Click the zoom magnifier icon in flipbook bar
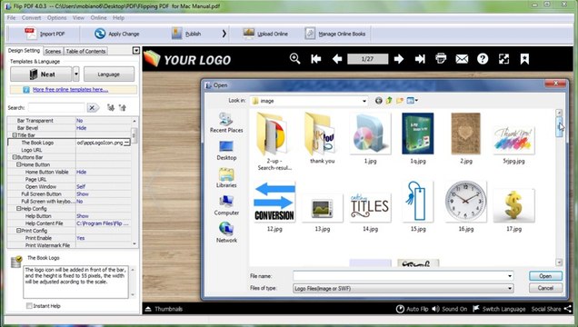 [294, 58]
